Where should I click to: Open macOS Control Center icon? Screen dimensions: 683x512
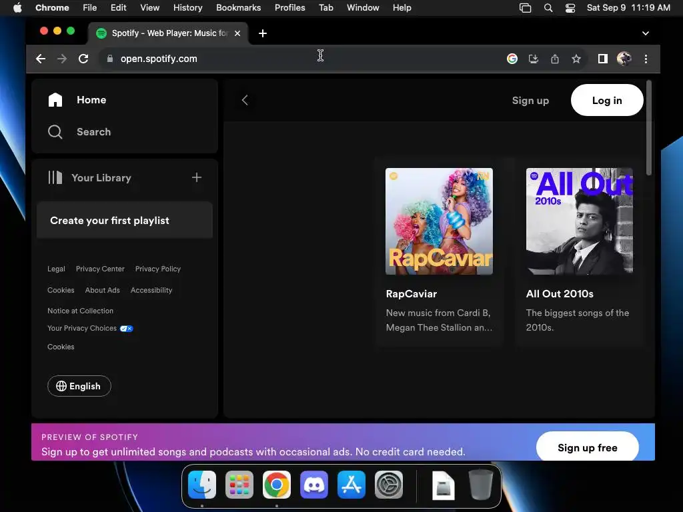click(x=570, y=8)
